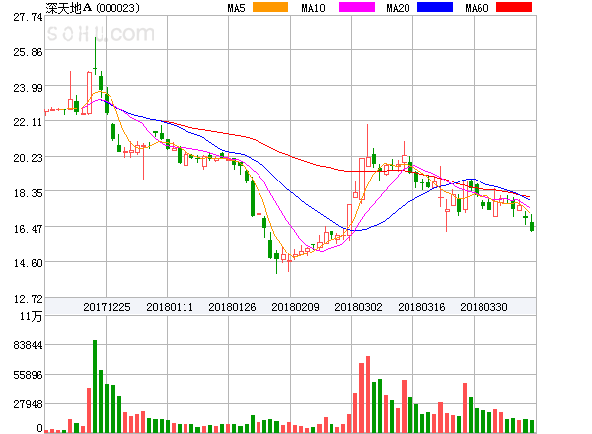The width and height of the screenshot is (592, 434).
Task: Click the 18.35 price axis label
Action: coord(28,193)
